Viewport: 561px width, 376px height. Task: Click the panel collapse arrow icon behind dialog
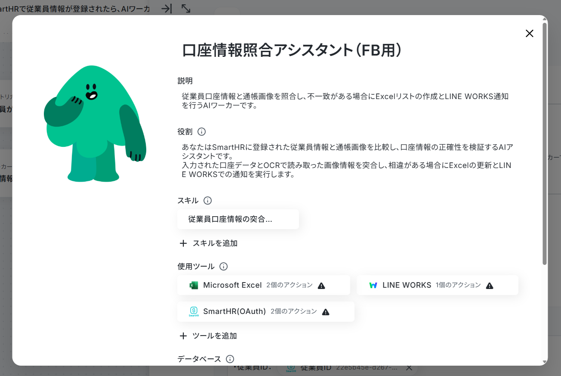point(166,9)
